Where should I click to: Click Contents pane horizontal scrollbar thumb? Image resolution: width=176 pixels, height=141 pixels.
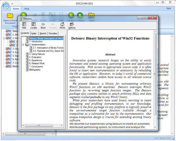(x=39, y=125)
